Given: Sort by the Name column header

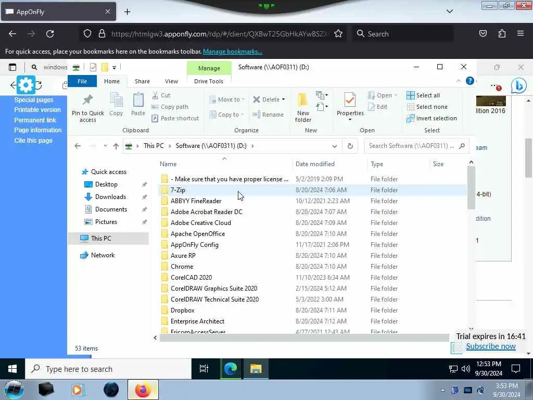Looking at the screenshot, I should (224, 164).
